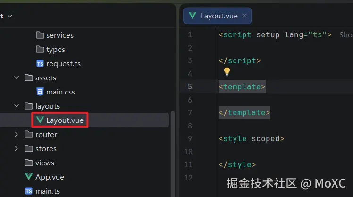Click the CSS icon beside main.css
353x197 pixels.
coord(40,92)
